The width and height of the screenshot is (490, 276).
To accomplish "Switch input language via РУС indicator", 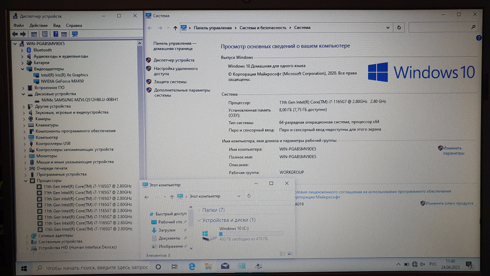I will 433,264.
